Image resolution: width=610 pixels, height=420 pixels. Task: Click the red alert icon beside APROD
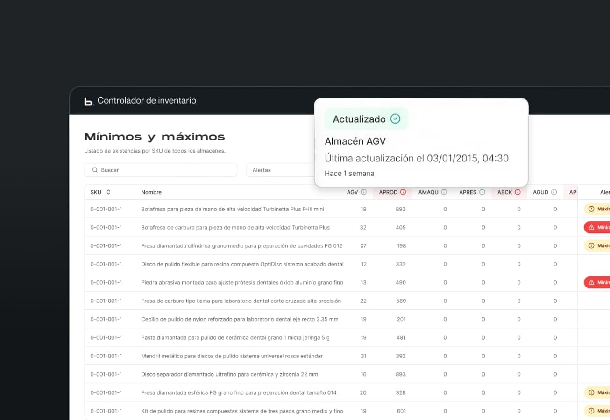(403, 192)
